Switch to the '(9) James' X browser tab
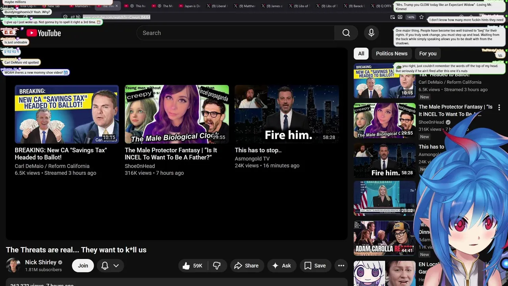Screen dimensions: 508x286 [x=272, y=6]
